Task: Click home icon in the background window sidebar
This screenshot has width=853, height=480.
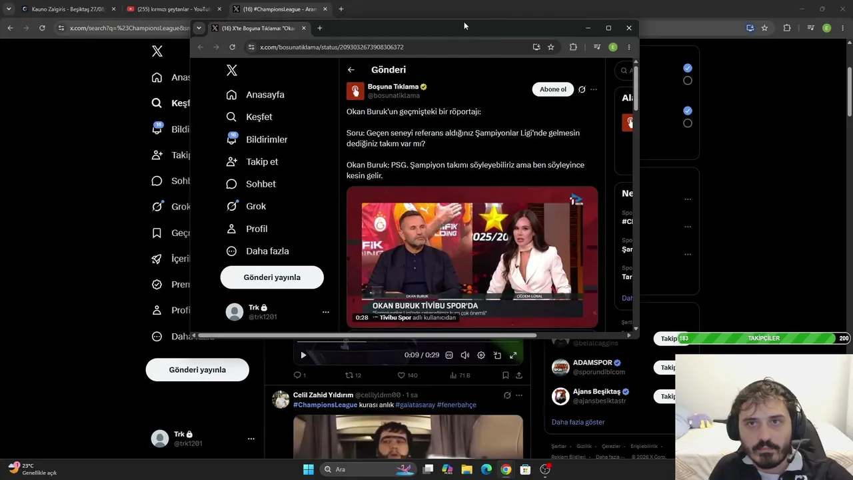Action: (157, 77)
